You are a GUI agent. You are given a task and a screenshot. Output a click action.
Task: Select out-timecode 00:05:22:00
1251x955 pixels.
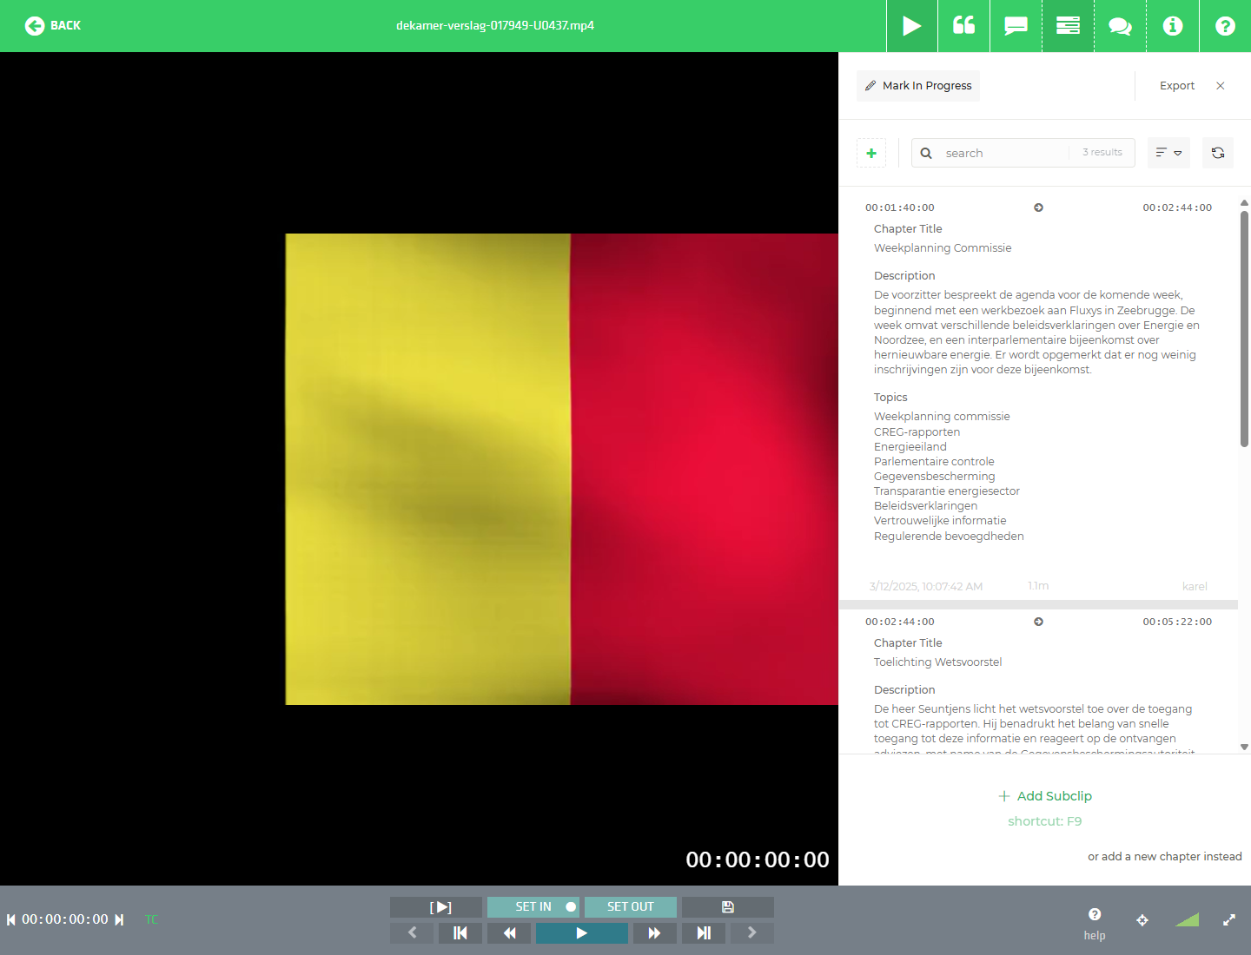(x=1177, y=622)
